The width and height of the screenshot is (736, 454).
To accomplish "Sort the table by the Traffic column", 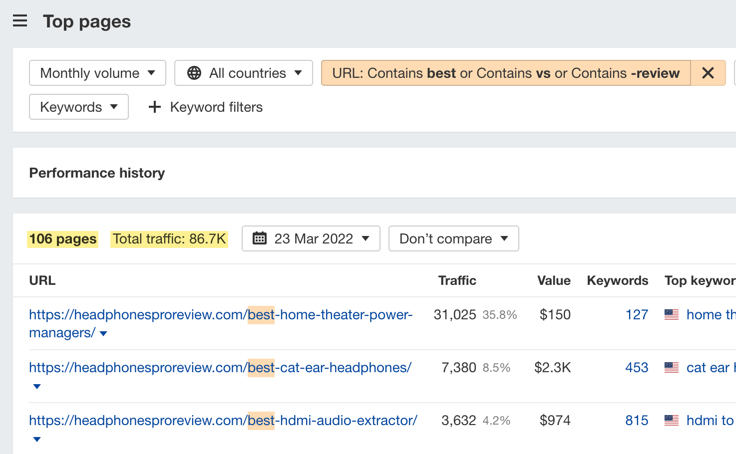I will point(457,280).
